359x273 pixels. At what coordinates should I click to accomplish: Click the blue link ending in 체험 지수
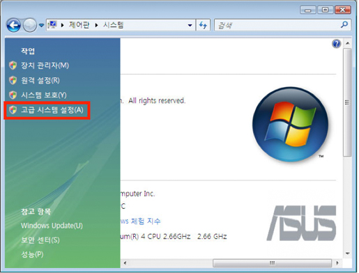[140, 221]
